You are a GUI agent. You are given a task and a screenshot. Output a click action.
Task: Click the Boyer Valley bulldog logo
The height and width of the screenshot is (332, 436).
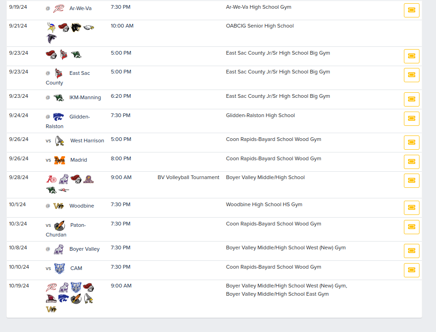tap(58, 249)
